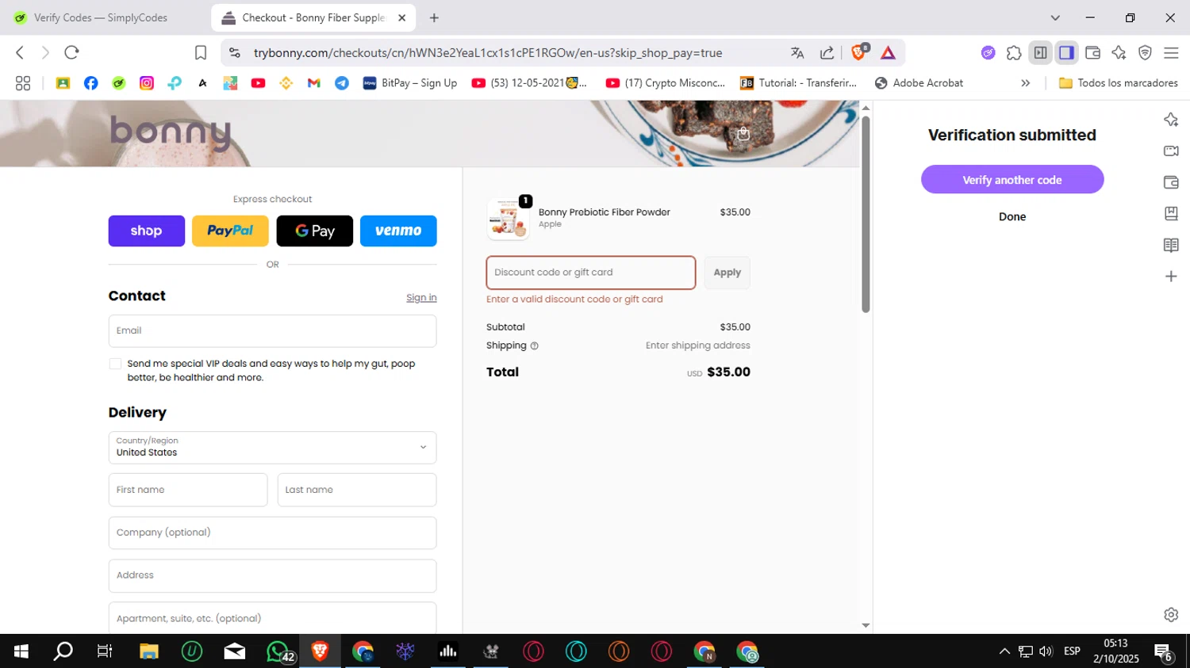Click the translate page icon
The width and height of the screenshot is (1190, 668).
(797, 52)
